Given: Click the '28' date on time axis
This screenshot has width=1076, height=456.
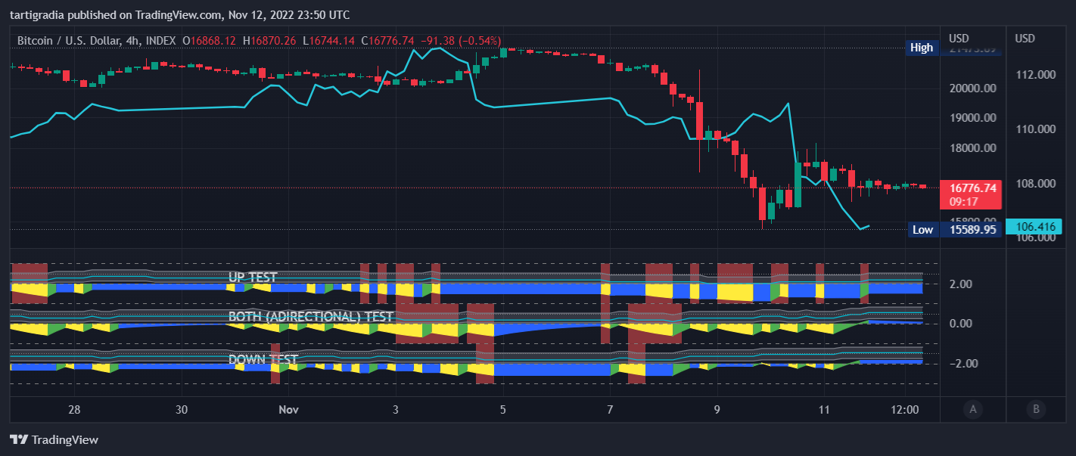Looking at the screenshot, I should pos(74,410).
